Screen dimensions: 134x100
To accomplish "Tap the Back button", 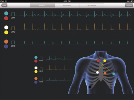I will pyautogui.click(x=4, y=6).
